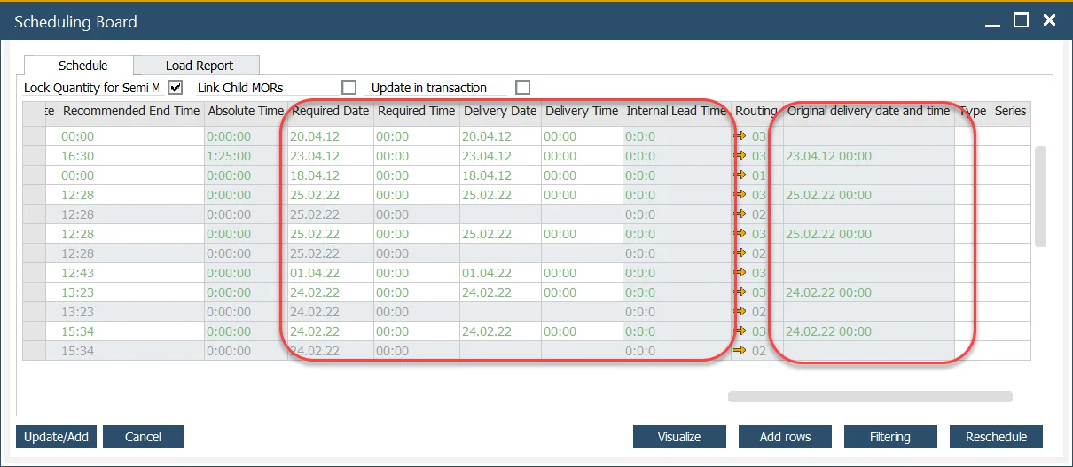The height and width of the screenshot is (467, 1073).
Task: Open routing link arrow for the 16:30 row
Action: (x=740, y=156)
